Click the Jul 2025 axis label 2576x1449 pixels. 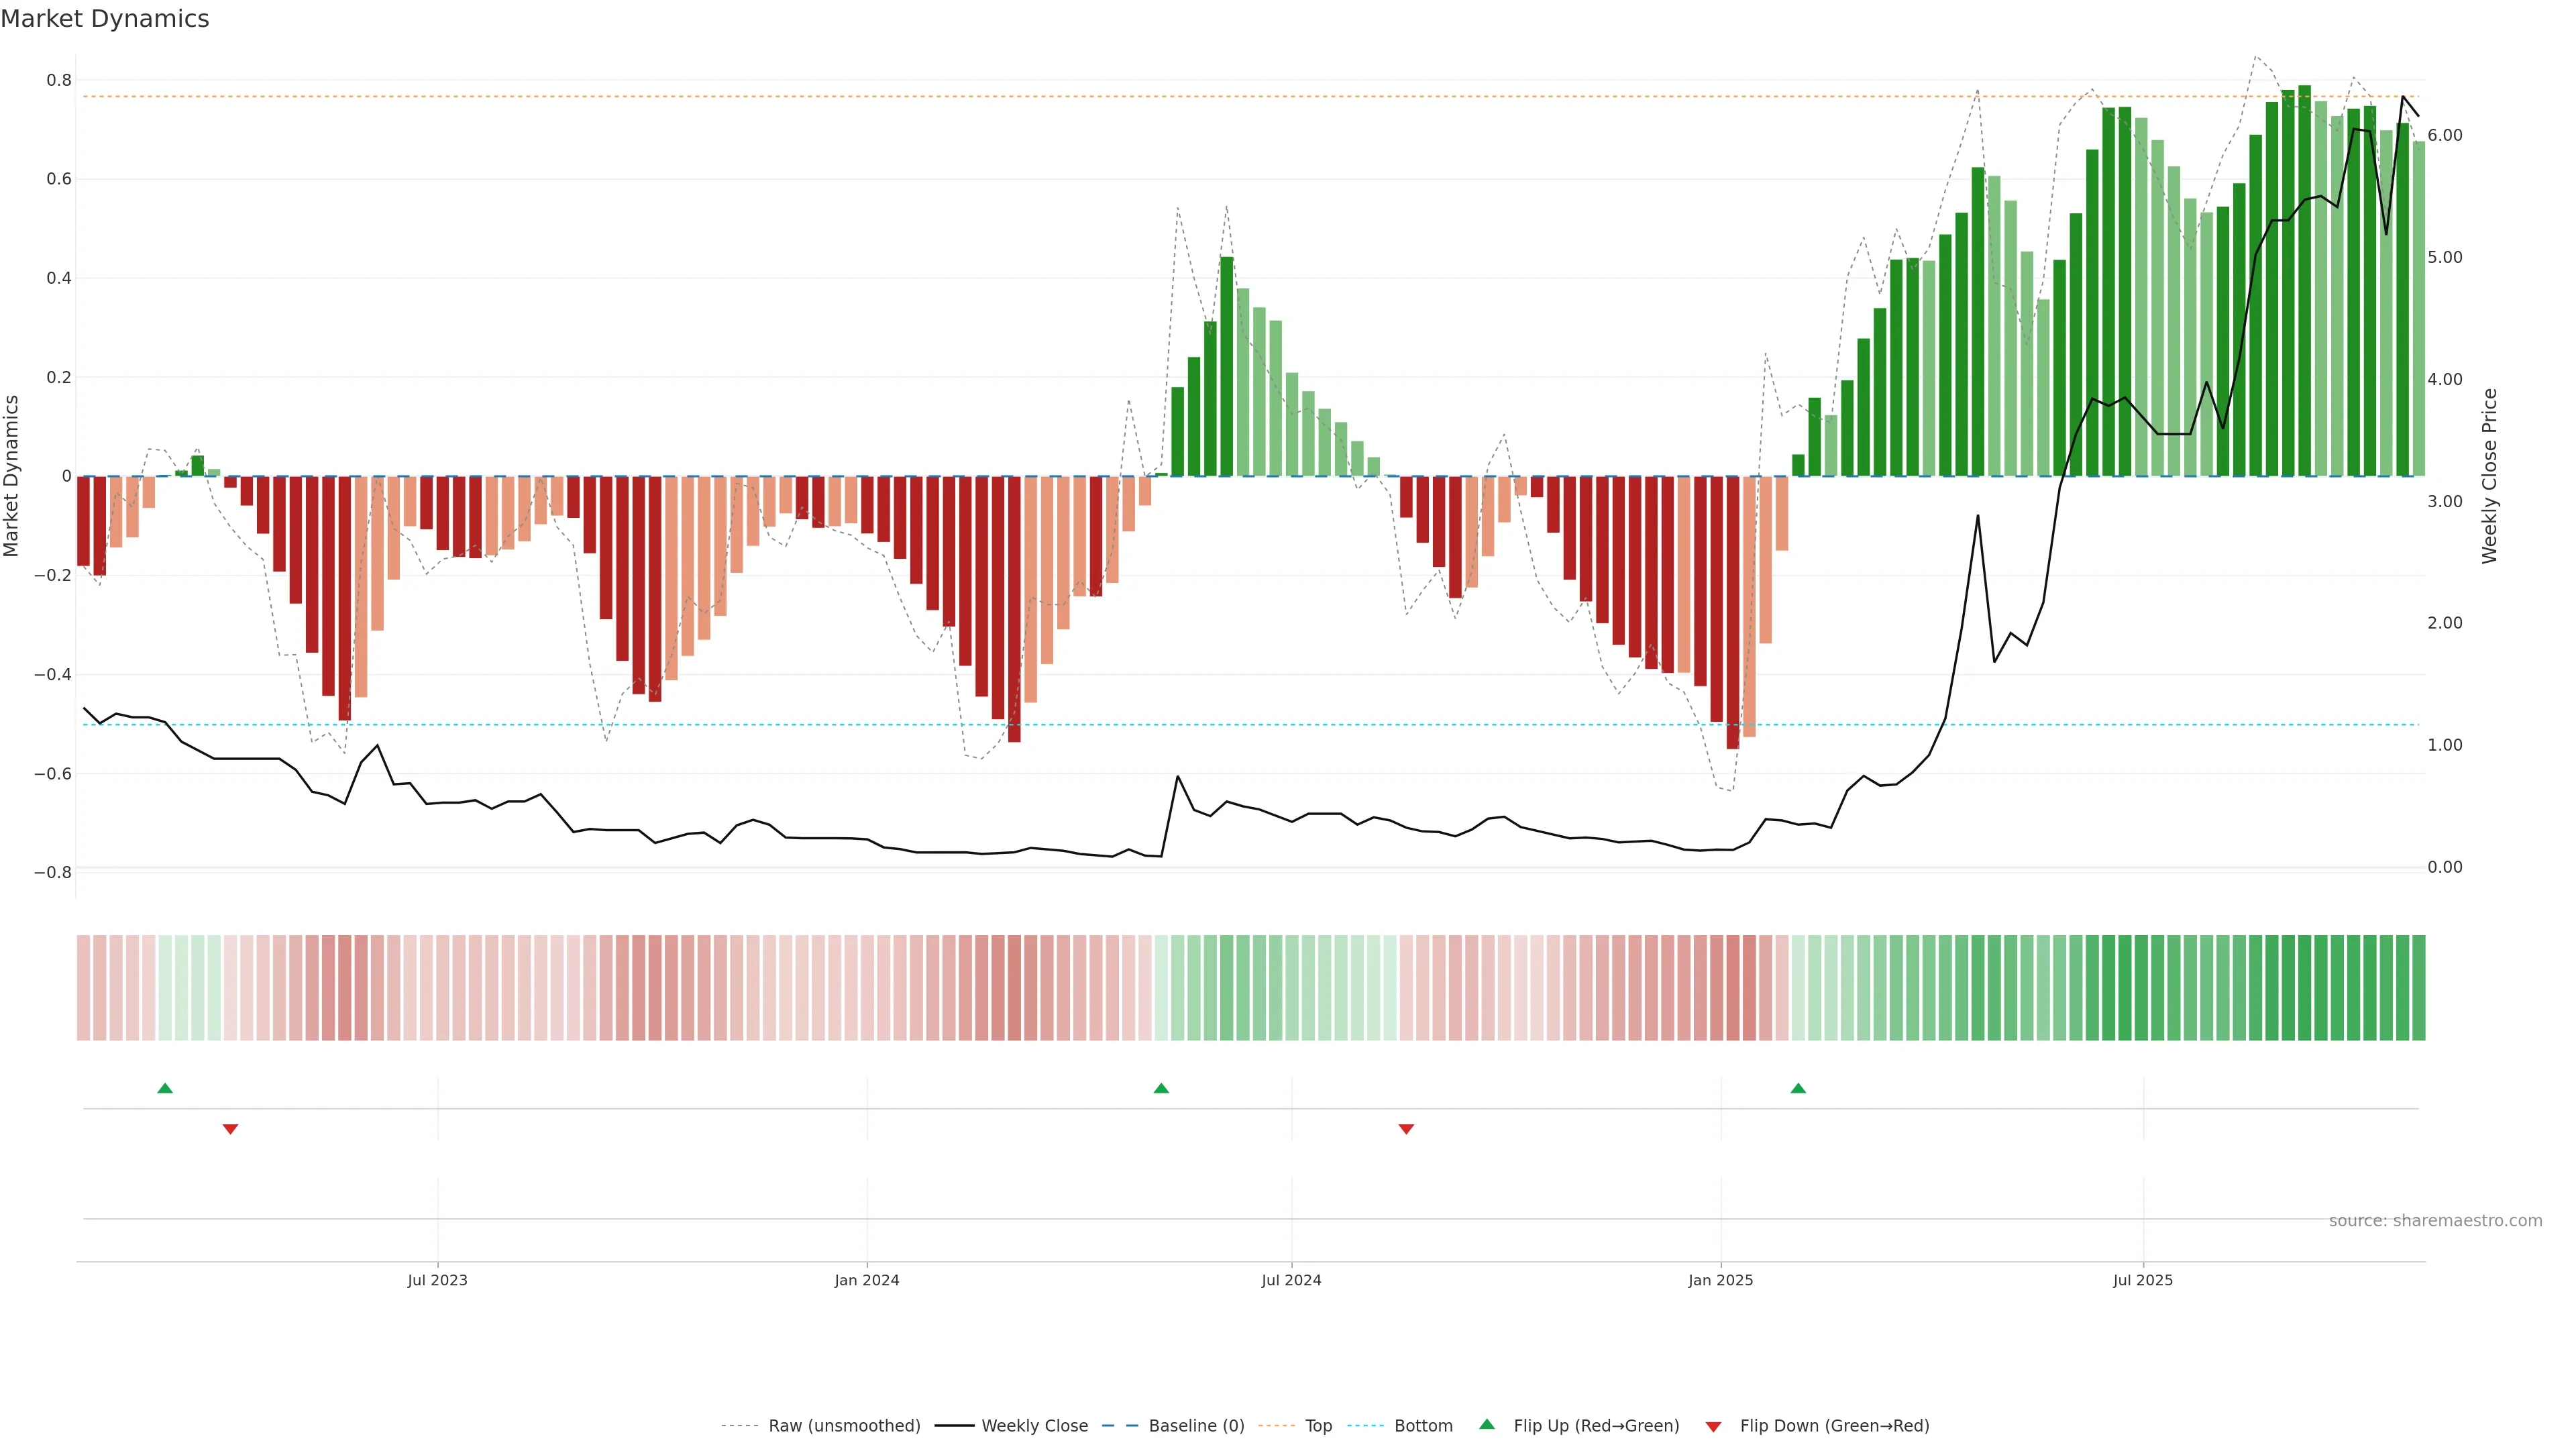(2143, 1280)
